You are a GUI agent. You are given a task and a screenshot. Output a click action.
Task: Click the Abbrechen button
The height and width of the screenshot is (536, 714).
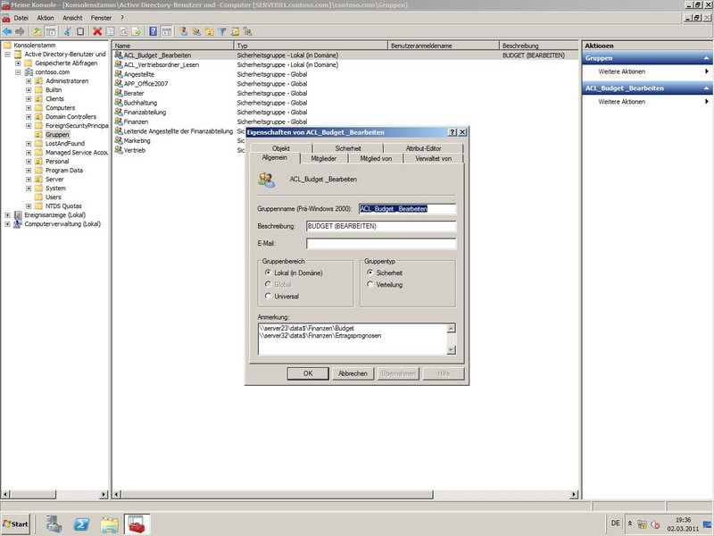[x=353, y=373]
